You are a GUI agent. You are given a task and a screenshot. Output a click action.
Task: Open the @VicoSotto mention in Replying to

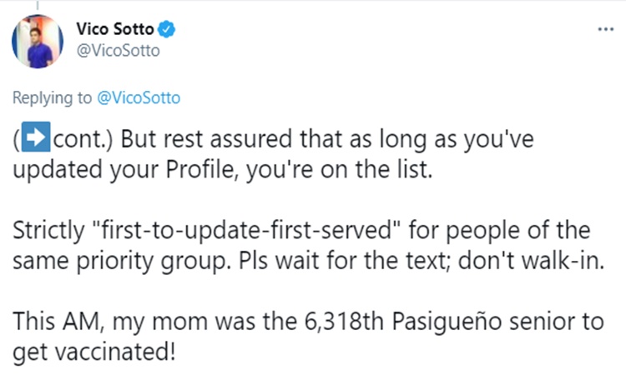[x=139, y=97]
